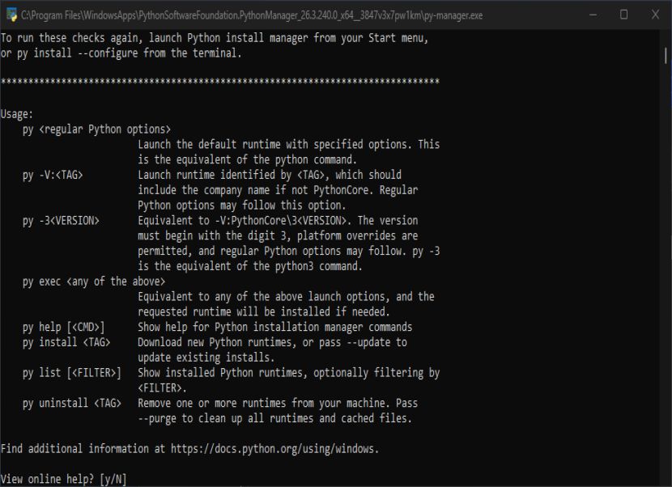Click 'equivalent of the python3 command.' line
Viewport: 672px width, 487px height.
click(x=250, y=266)
